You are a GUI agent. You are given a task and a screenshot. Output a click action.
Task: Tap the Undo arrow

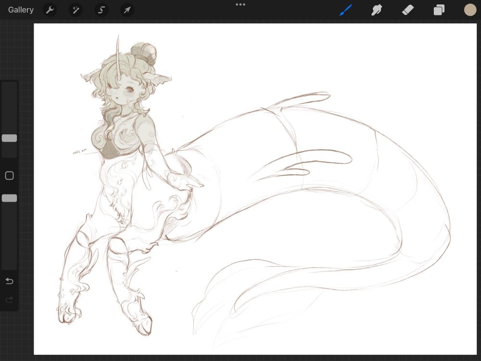9,281
